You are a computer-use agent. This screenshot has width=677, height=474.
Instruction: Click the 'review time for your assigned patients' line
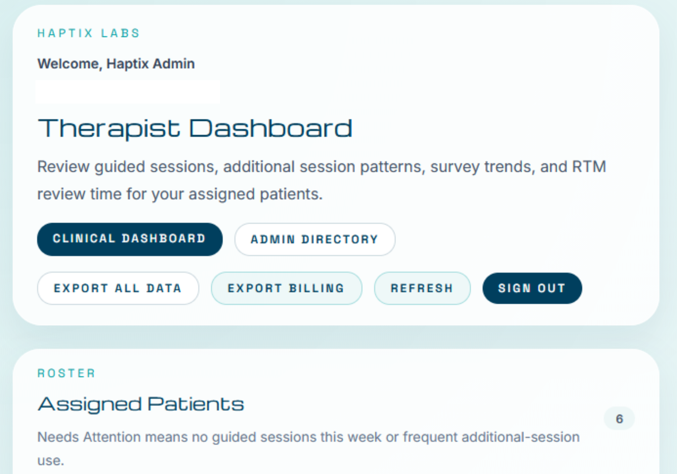180,194
